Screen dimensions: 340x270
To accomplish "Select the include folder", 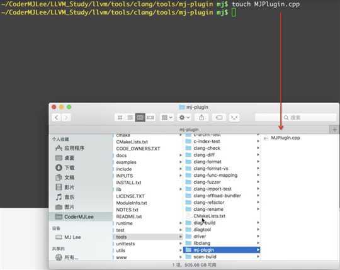I will 124,169.
